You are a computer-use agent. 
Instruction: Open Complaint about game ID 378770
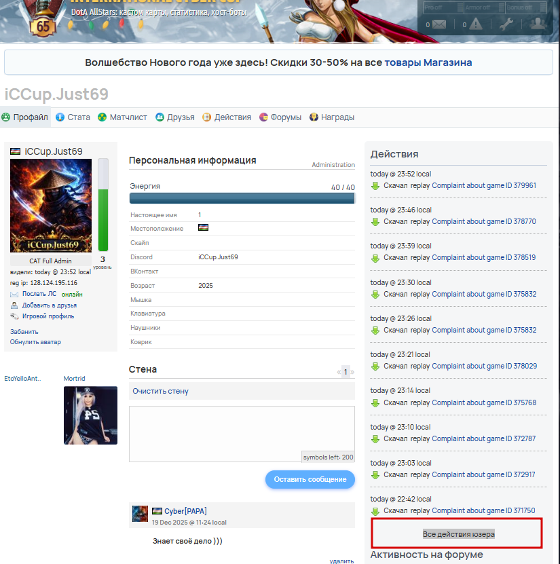(x=484, y=221)
